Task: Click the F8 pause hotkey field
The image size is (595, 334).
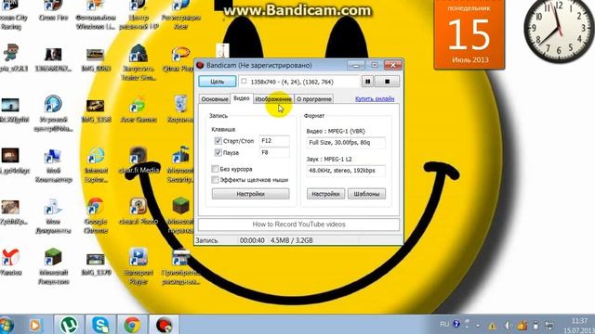Action: click(274, 152)
